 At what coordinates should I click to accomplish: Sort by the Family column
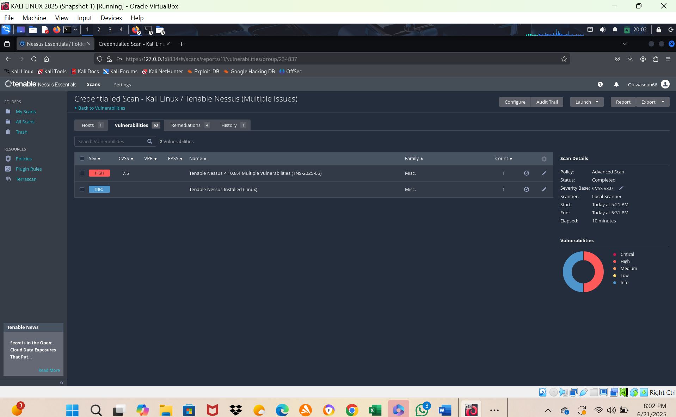click(x=414, y=159)
